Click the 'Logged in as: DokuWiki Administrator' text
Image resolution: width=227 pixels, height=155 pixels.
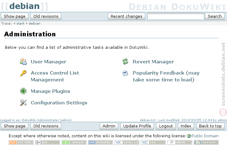pos(36,120)
